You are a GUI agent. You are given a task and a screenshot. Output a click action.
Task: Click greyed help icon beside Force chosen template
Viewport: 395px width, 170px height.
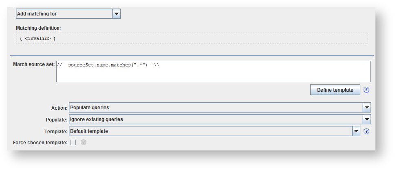tap(84, 142)
